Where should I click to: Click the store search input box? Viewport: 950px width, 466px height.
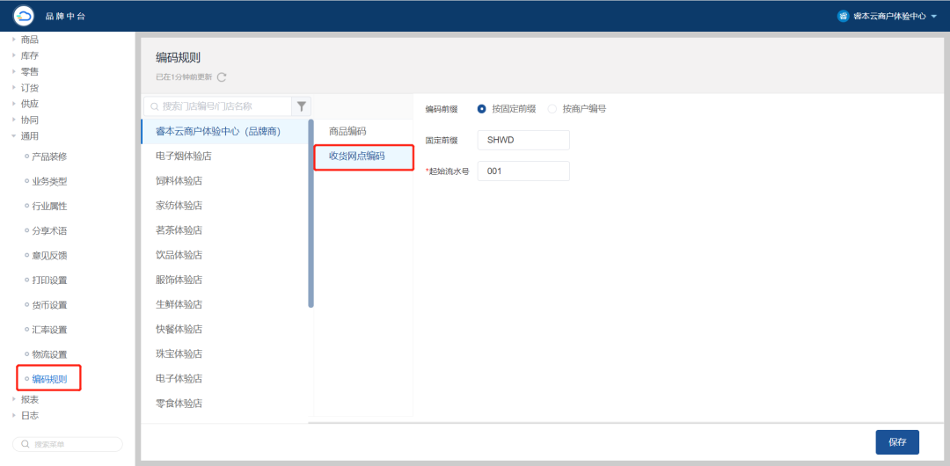[220, 106]
